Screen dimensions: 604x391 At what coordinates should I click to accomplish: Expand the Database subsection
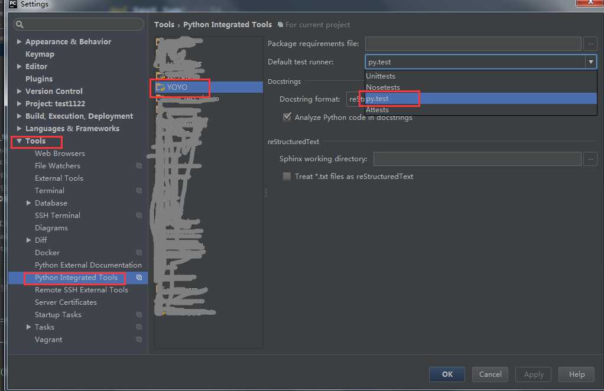click(28, 203)
